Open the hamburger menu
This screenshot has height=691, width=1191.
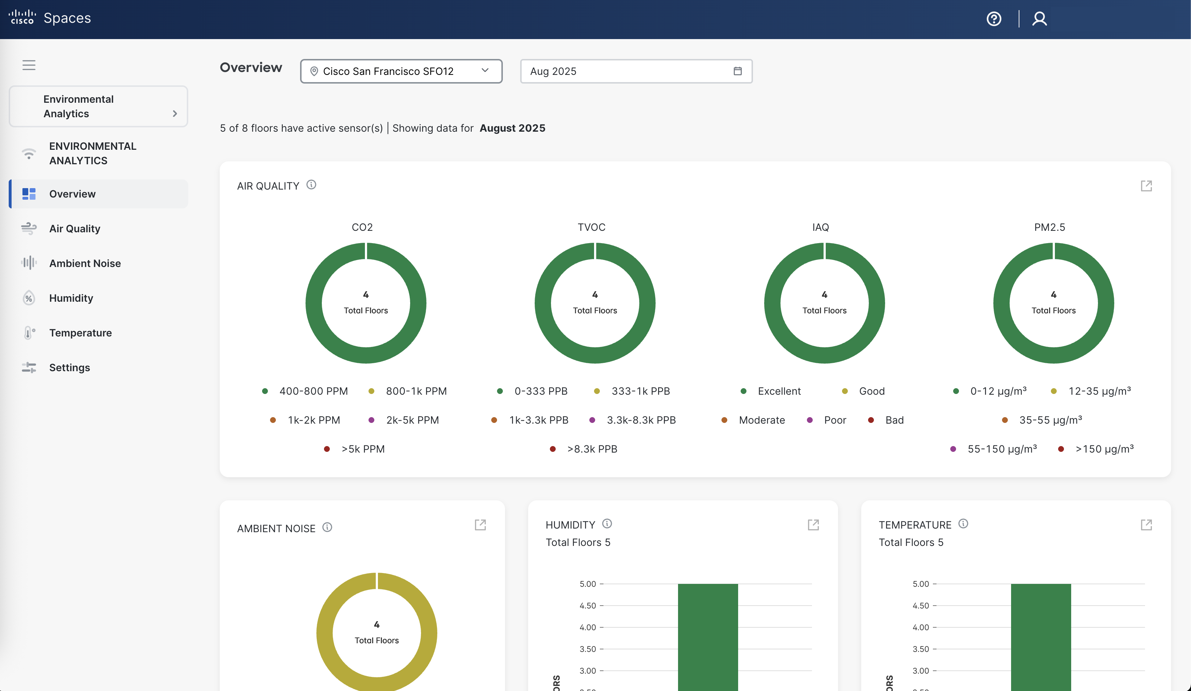point(29,65)
